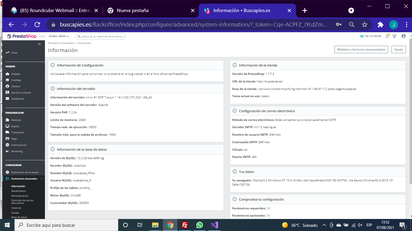Click the Módulos puzzle icon

(x=8, y=120)
